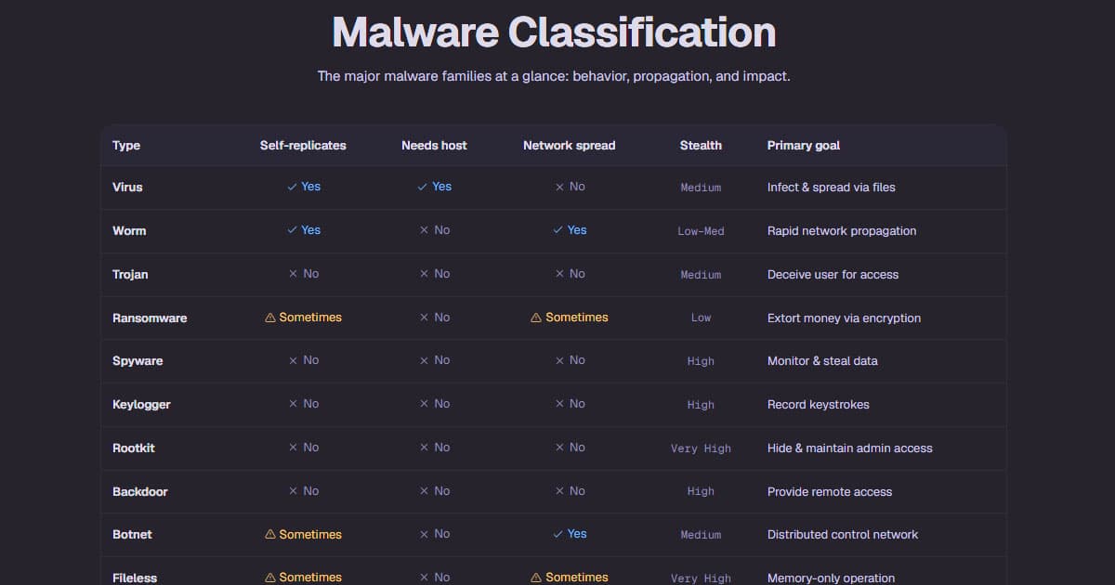
Task: Click Rootkit network spread "No" cell
Action: pos(570,448)
